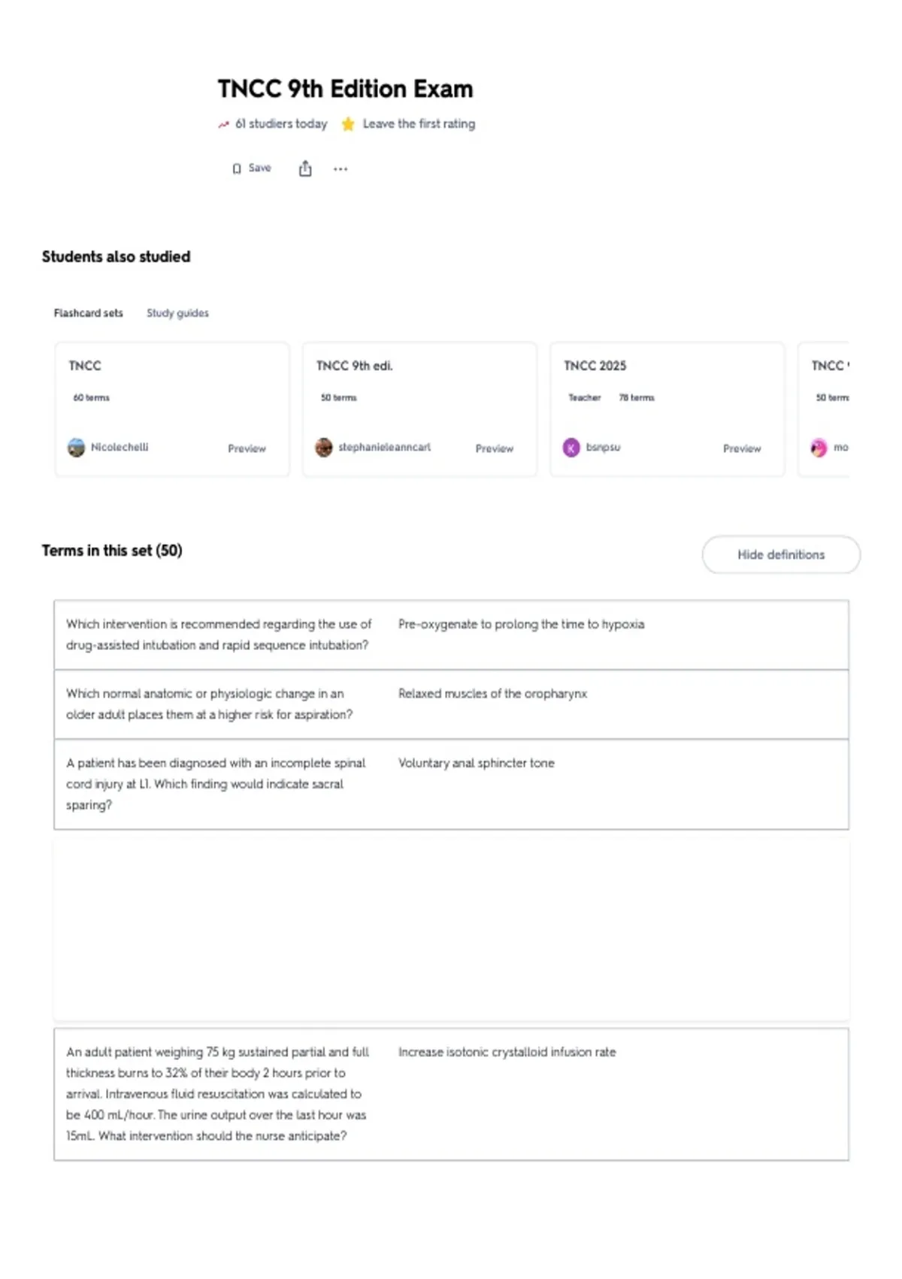This screenshot has height=1279, width=902.
Task: Click bsnpsu's purple avatar icon
Action: point(571,448)
